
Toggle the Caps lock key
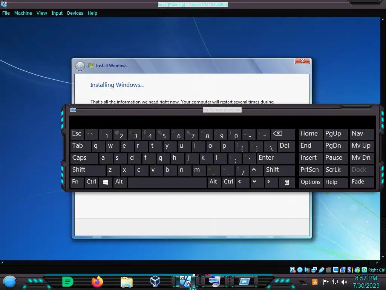click(x=84, y=159)
